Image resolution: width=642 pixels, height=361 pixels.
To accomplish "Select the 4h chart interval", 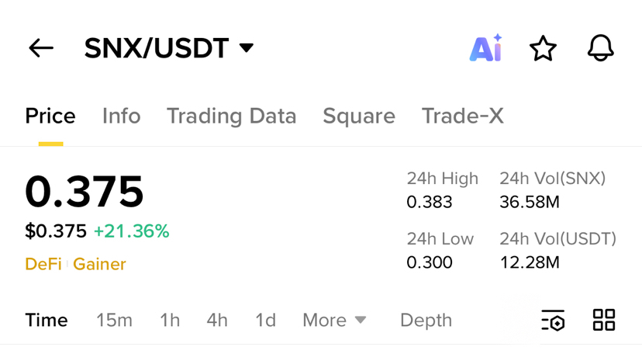I will coord(217,320).
